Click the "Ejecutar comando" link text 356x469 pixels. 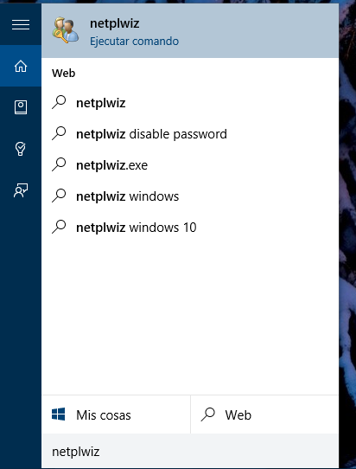[x=135, y=42]
